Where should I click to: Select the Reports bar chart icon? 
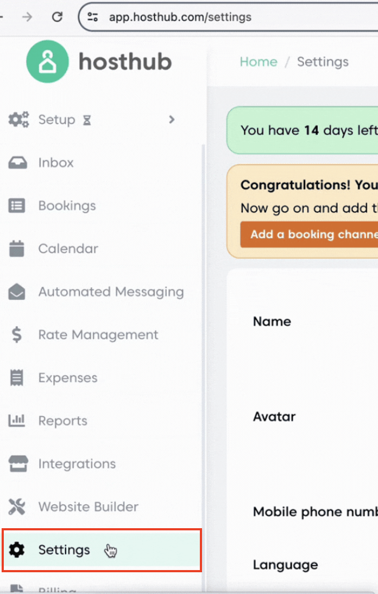click(x=17, y=421)
